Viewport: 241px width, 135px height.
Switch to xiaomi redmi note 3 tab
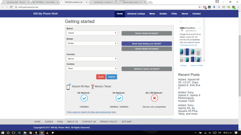pyautogui.click(x=132, y=2)
